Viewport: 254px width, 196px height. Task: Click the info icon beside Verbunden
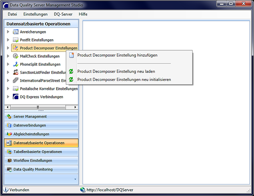(6, 190)
